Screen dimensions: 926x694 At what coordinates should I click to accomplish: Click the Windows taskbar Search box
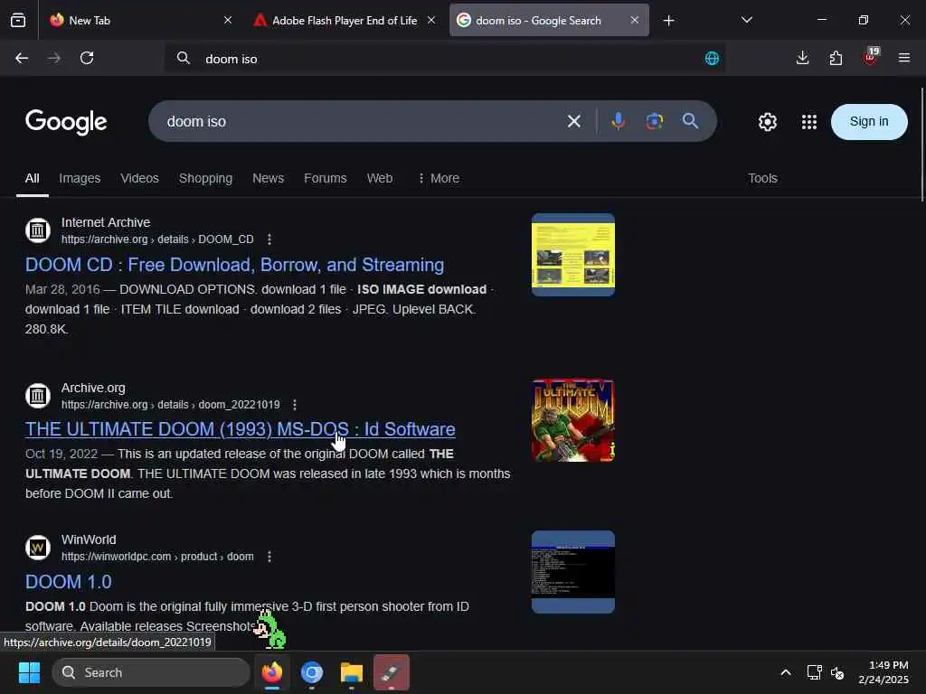tap(151, 672)
